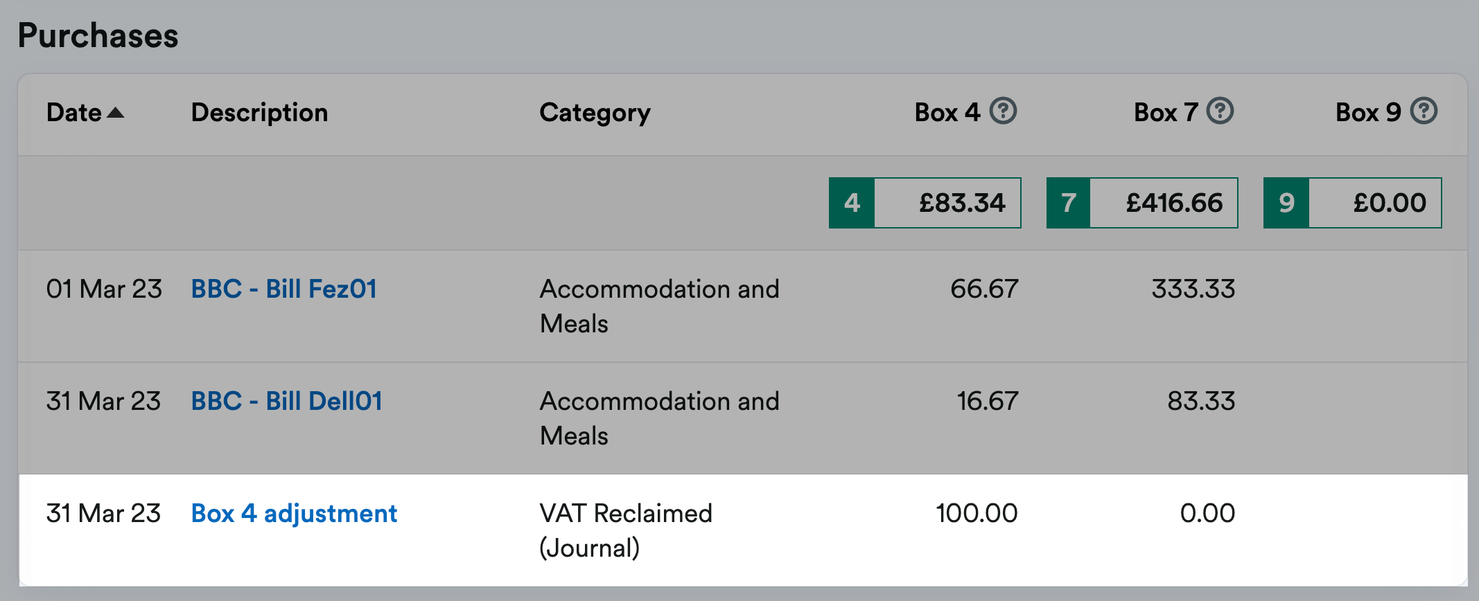Click the Purchases section heading
The height and width of the screenshot is (601, 1479).
(x=98, y=35)
